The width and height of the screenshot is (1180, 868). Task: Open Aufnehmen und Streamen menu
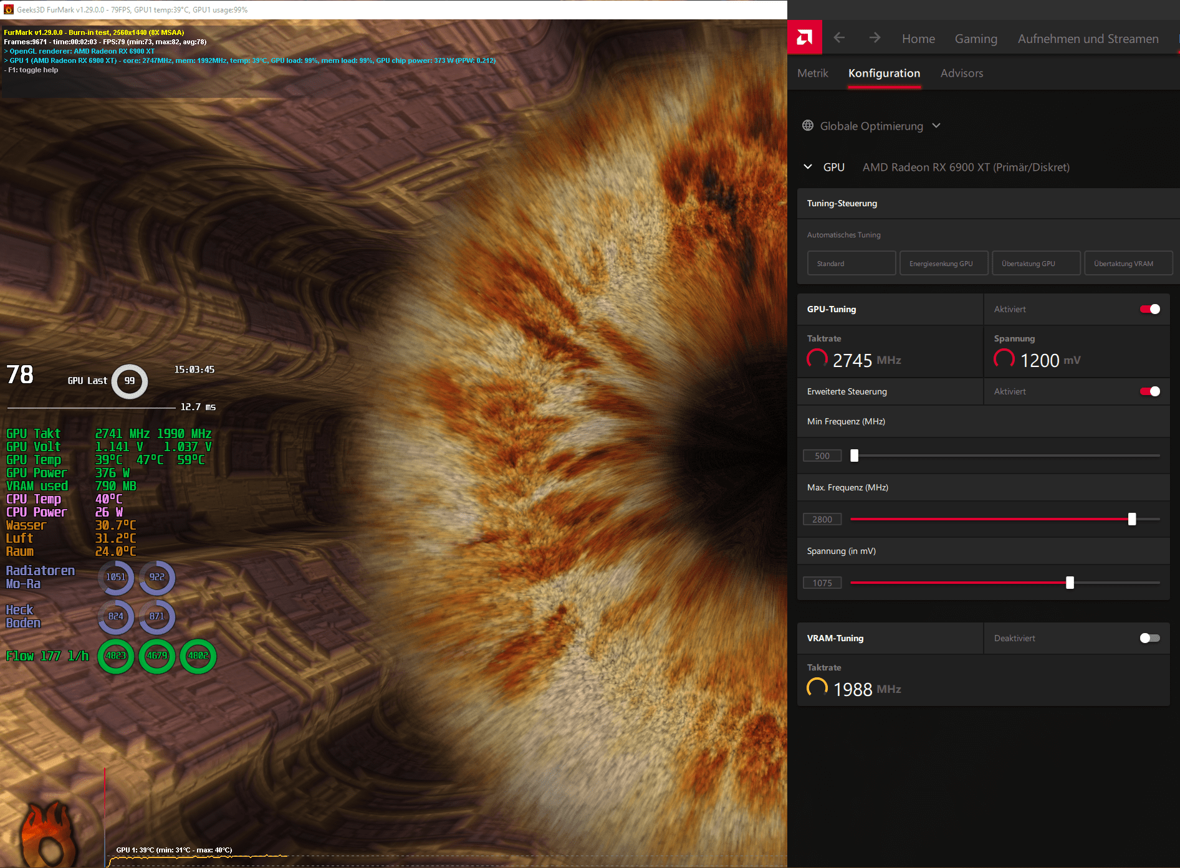(1088, 39)
